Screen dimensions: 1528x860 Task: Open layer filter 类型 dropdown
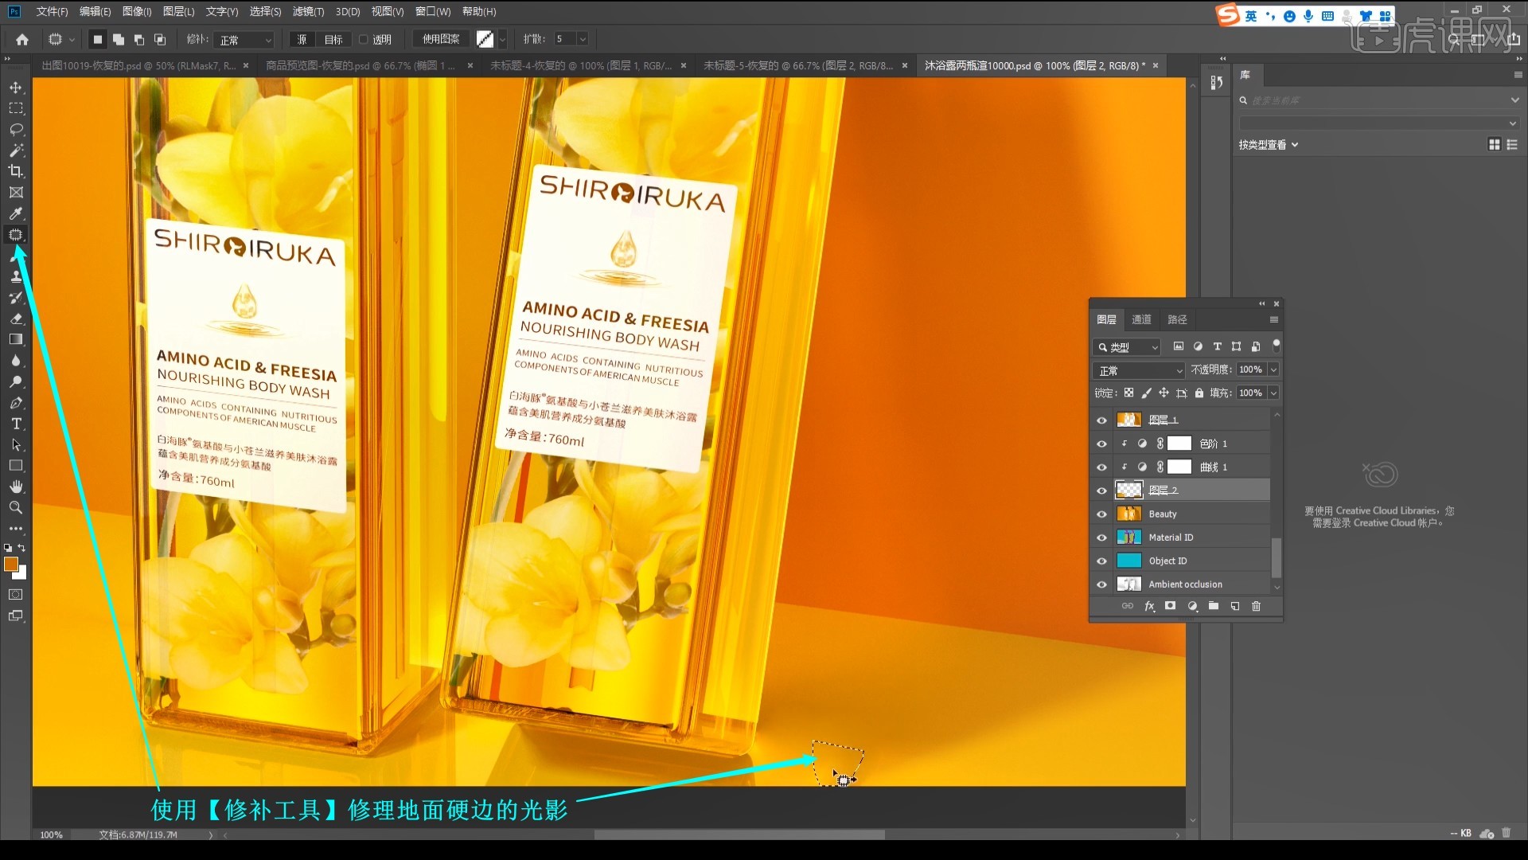point(1128,347)
